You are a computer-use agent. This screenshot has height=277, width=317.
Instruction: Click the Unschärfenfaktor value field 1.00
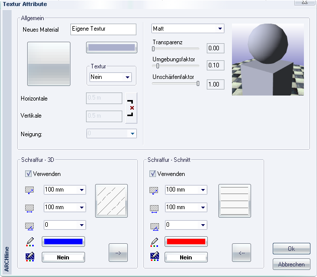click(215, 84)
